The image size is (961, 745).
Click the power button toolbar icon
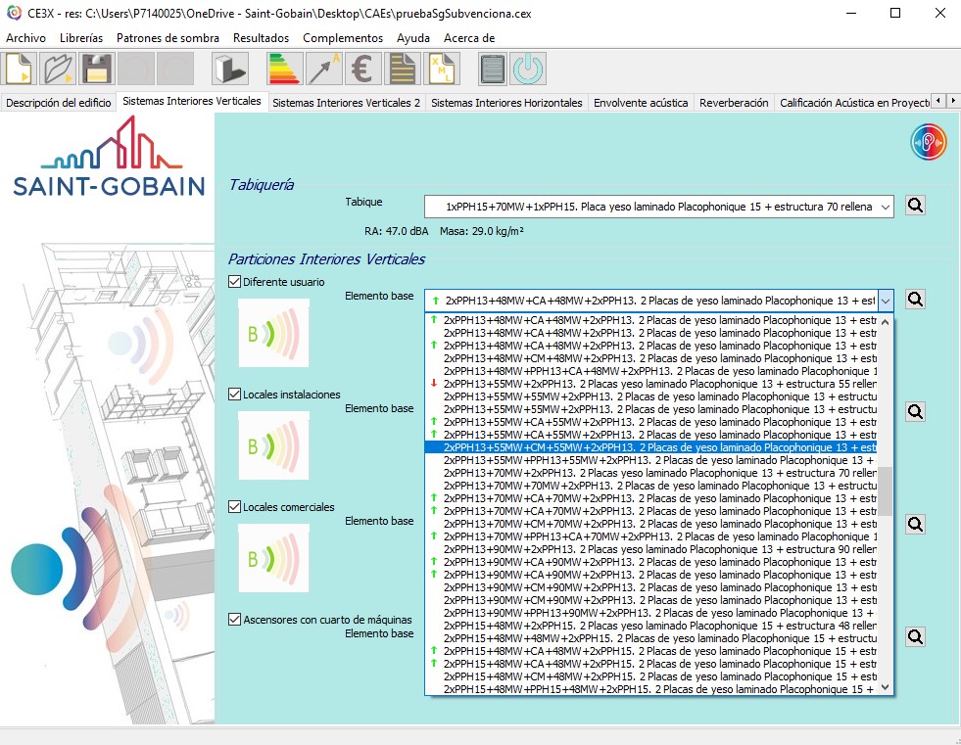click(528, 70)
